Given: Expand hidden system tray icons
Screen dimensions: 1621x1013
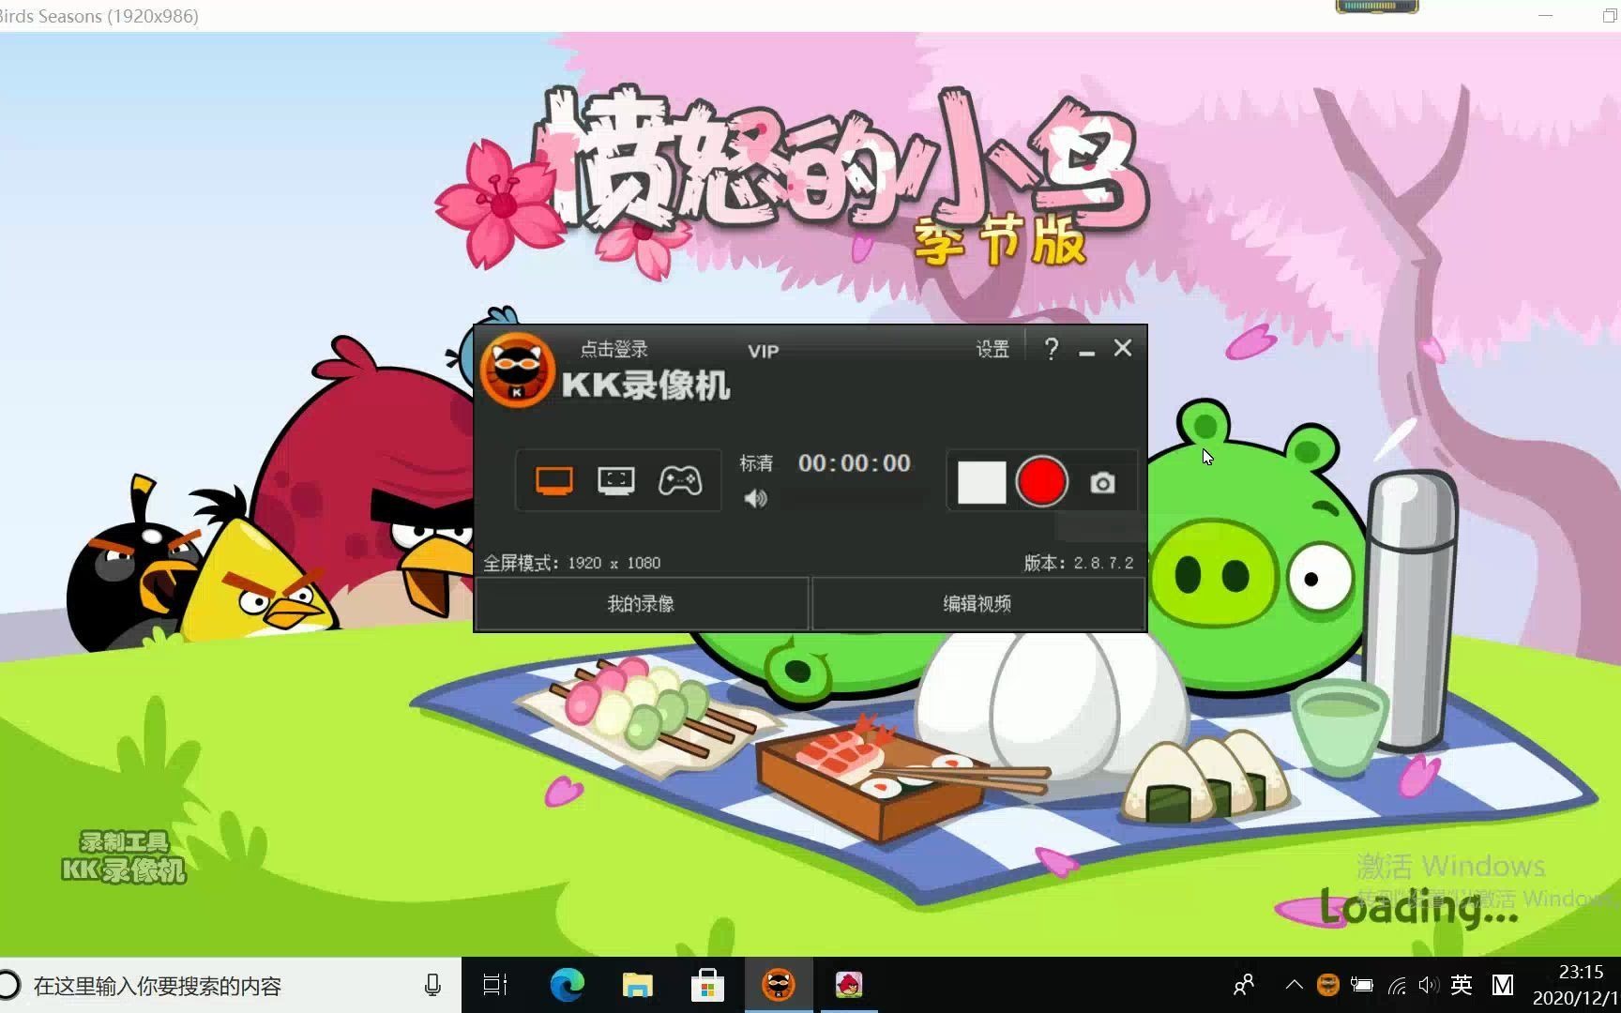Looking at the screenshot, I should 1295,985.
